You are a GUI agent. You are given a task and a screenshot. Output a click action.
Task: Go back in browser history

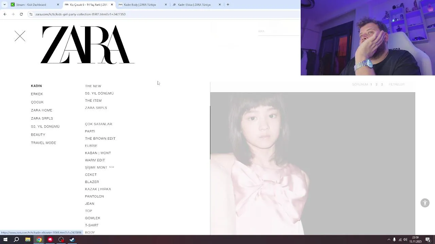5,14
